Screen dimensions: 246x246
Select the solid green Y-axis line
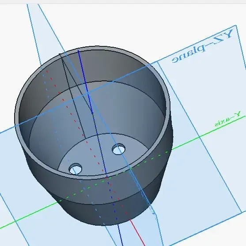tap(208, 133)
